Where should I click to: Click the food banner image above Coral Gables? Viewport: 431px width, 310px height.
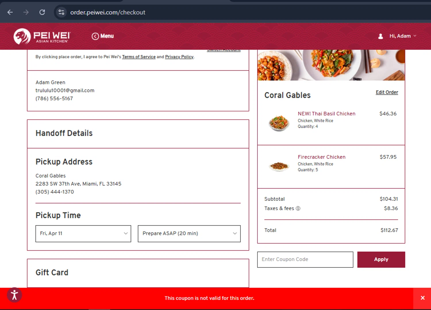331,65
